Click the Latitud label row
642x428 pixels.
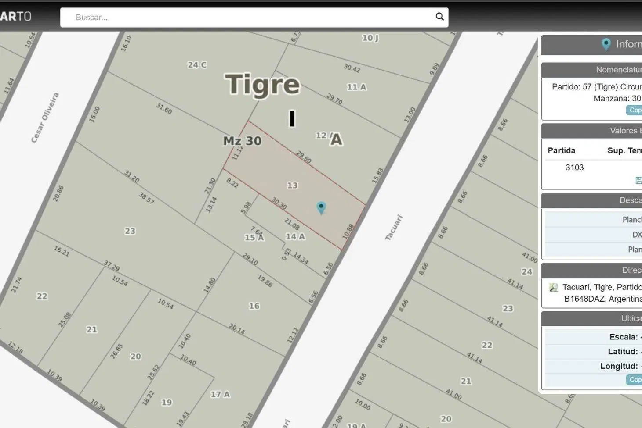coord(593,352)
